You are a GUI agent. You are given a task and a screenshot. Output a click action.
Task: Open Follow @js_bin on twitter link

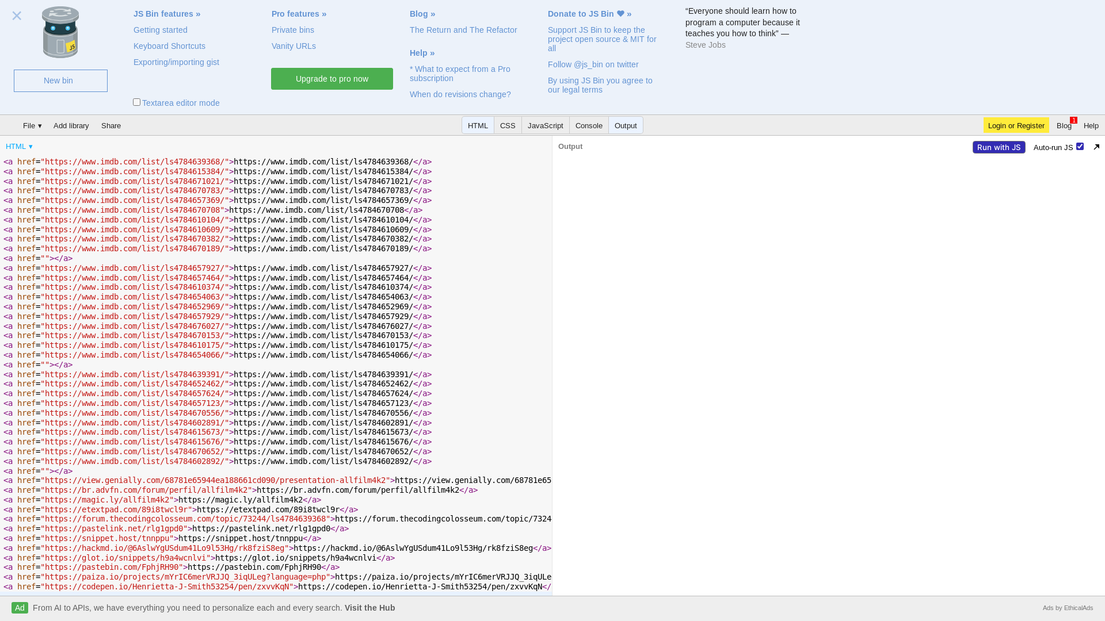(x=593, y=64)
